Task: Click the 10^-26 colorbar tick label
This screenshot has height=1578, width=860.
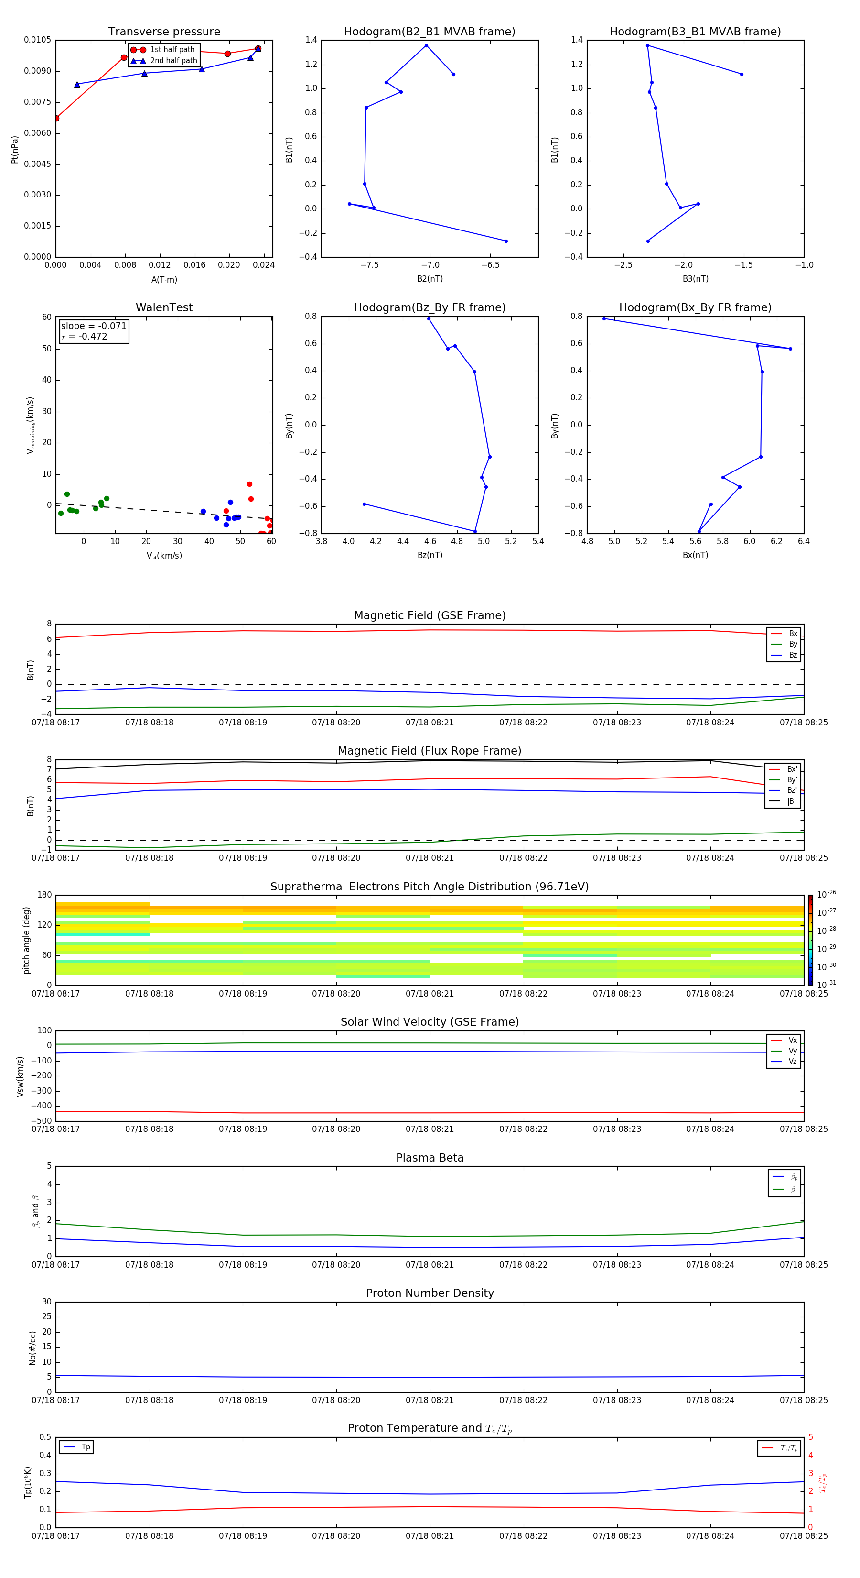Action: (x=826, y=894)
